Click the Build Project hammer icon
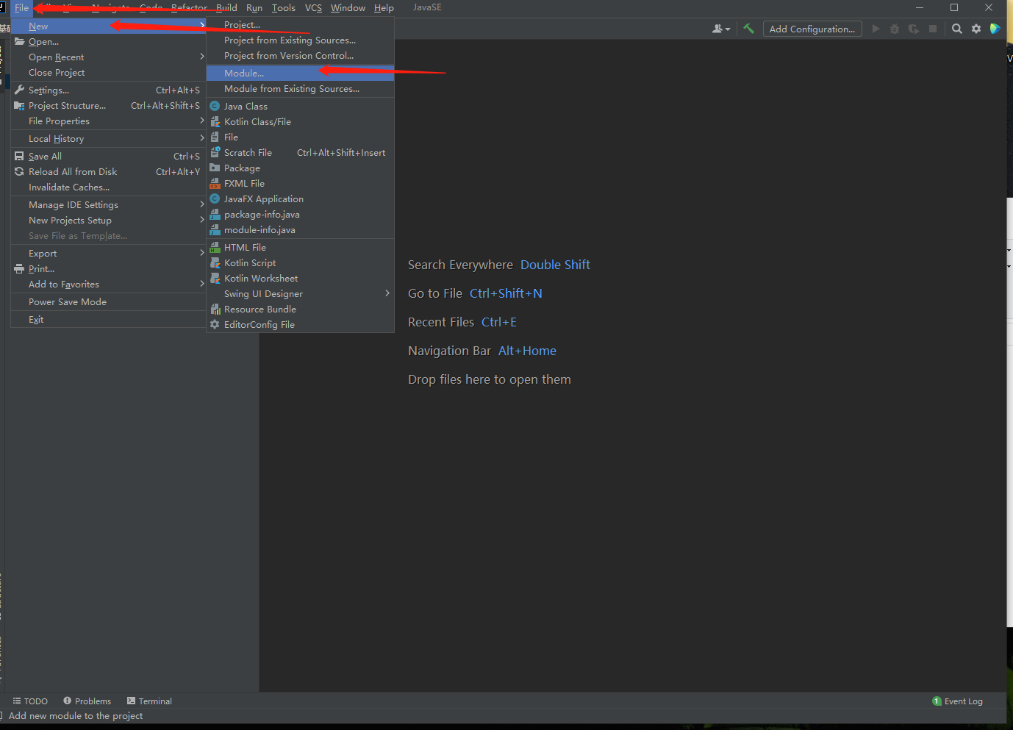Image resolution: width=1013 pixels, height=730 pixels. (748, 29)
